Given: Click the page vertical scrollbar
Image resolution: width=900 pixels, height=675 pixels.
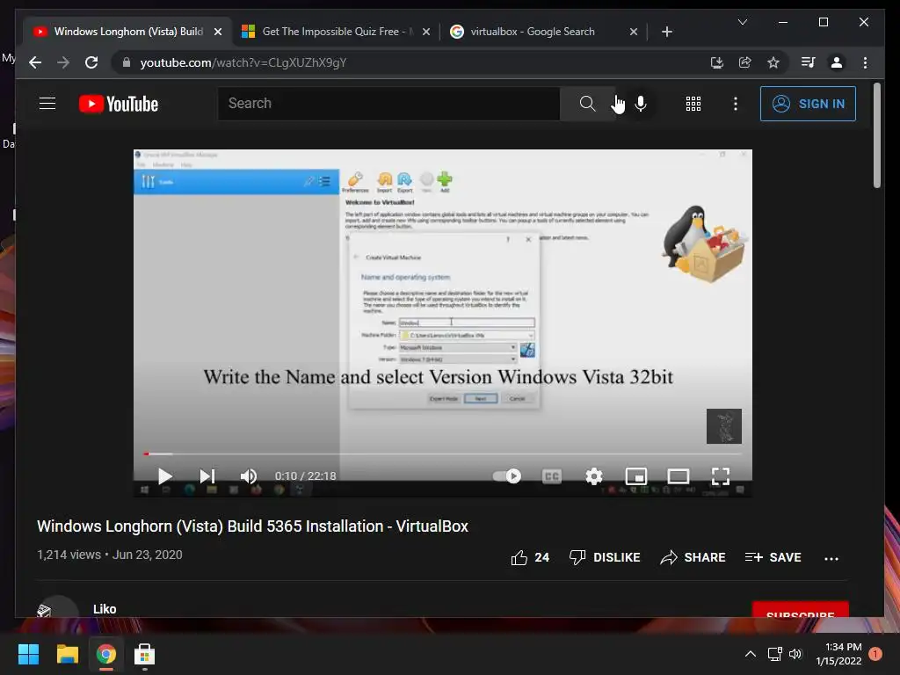Looking at the screenshot, I should [876, 135].
